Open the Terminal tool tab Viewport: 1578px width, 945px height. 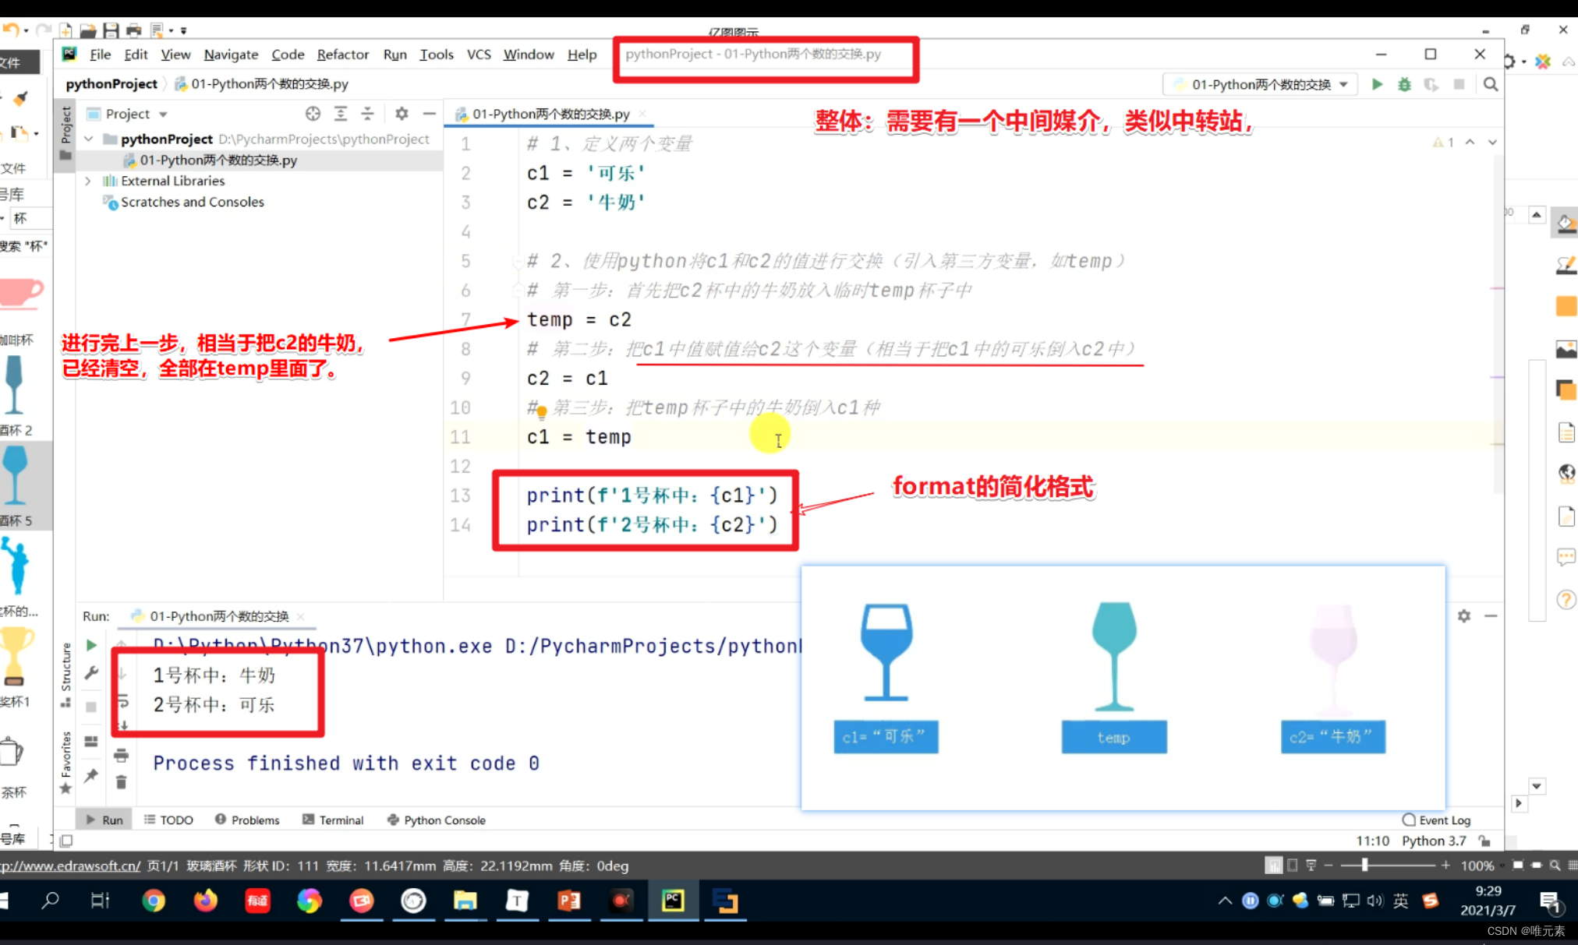333,820
